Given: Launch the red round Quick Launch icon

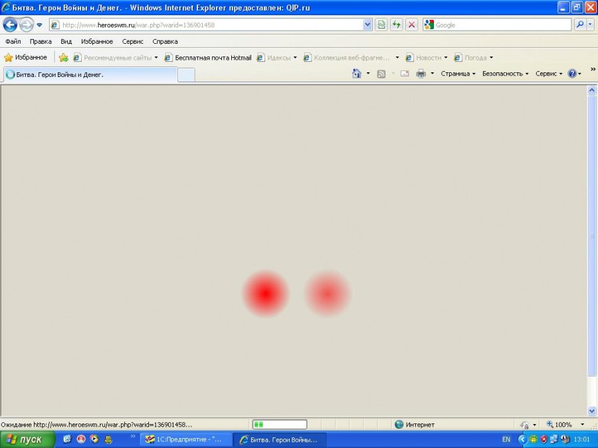Looking at the screenshot, I should 81,439.
